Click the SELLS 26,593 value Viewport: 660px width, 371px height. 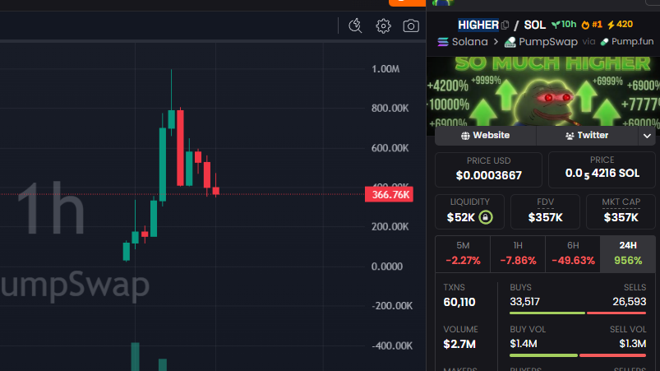pos(630,302)
